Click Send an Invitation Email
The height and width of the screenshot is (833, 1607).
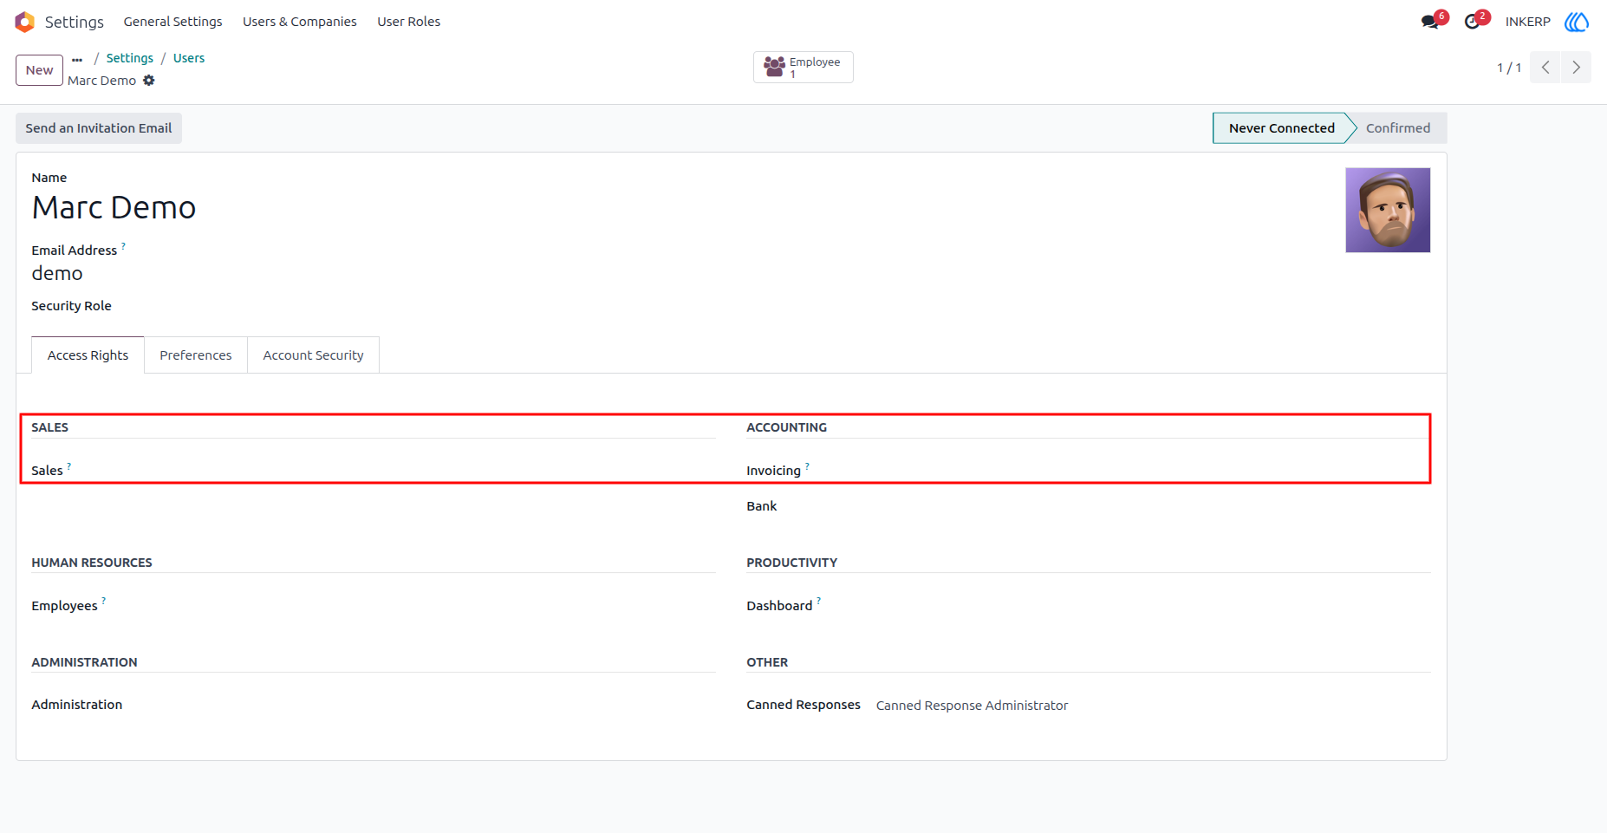tap(99, 128)
